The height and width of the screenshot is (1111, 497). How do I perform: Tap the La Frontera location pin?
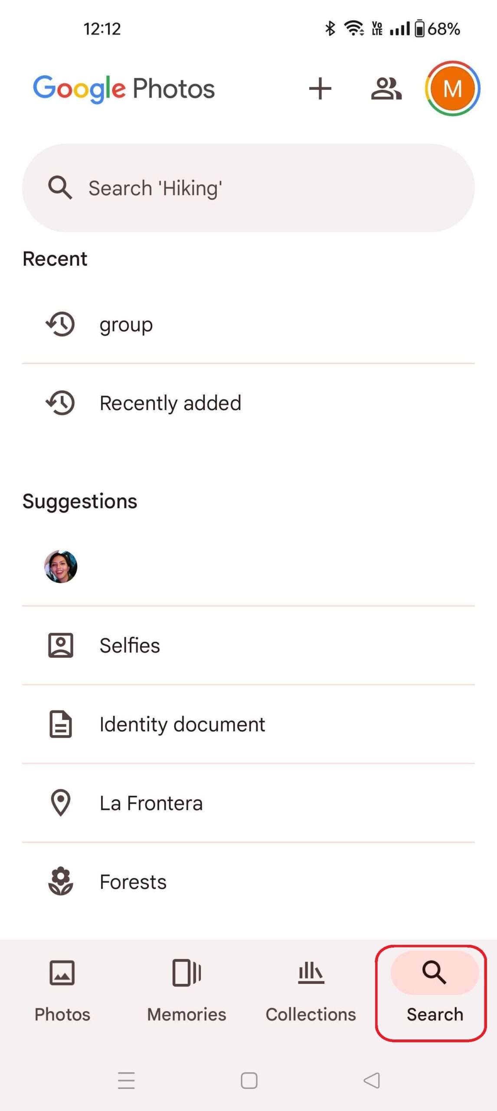(x=61, y=802)
